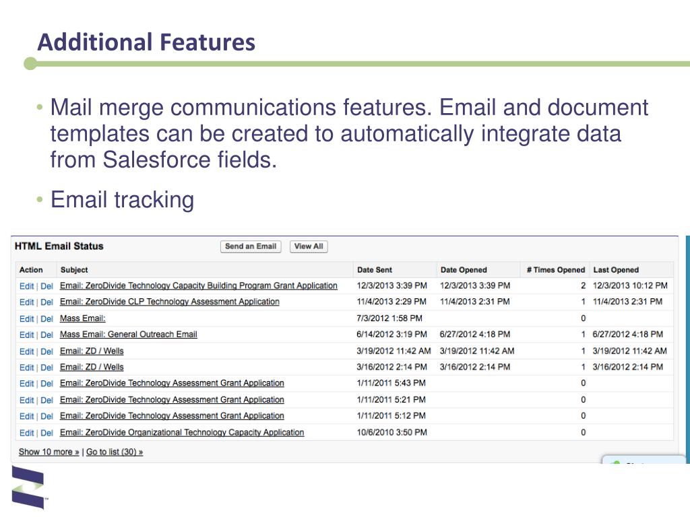The height and width of the screenshot is (517, 690).
Task: Edit the Organizational Technology Capacity Application row
Action: pos(26,433)
